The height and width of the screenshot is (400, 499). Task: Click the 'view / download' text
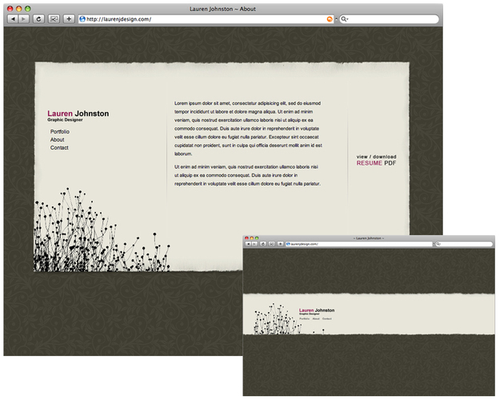tap(376, 157)
